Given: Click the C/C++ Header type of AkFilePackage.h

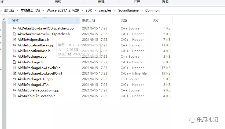Looking at the screenshot, I should click(x=132, y=62).
